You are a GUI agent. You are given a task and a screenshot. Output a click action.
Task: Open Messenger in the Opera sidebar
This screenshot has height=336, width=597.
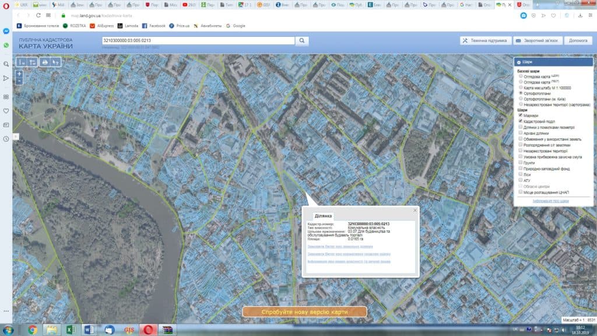tap(6, 31)
